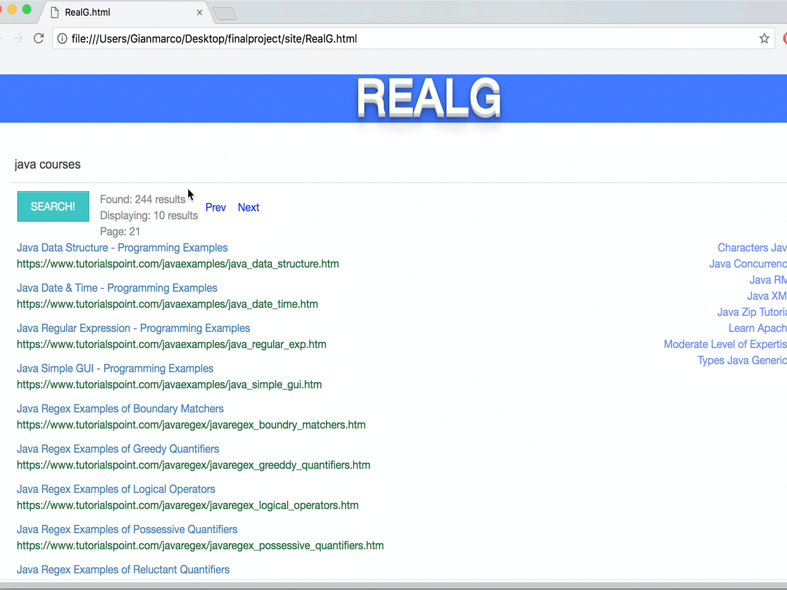787x590 pixels.
Task: Click the browser reload icon
Action: click(39, 39)
